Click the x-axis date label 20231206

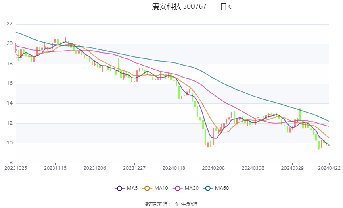(x=95, y=168)
